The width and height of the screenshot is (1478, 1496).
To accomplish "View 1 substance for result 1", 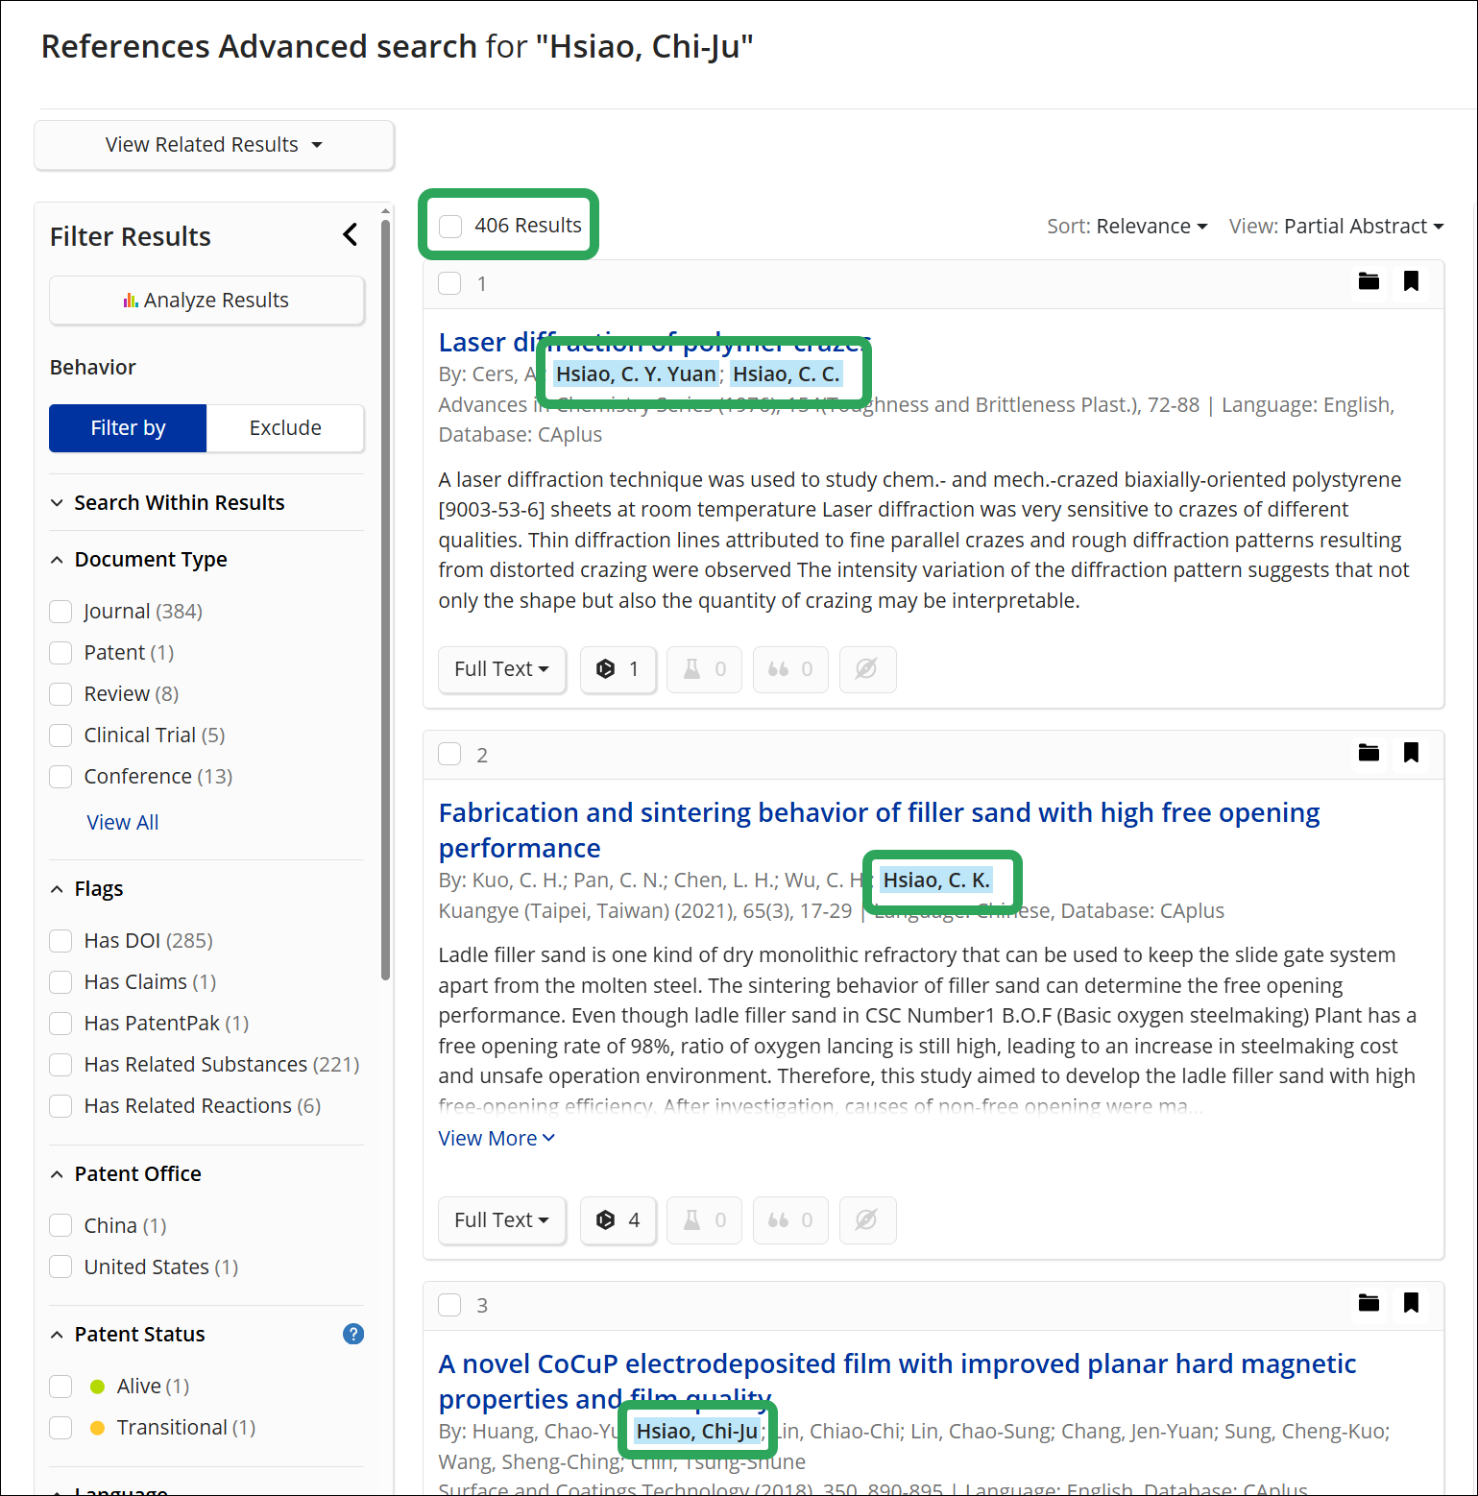I will [x=618, y=669].
